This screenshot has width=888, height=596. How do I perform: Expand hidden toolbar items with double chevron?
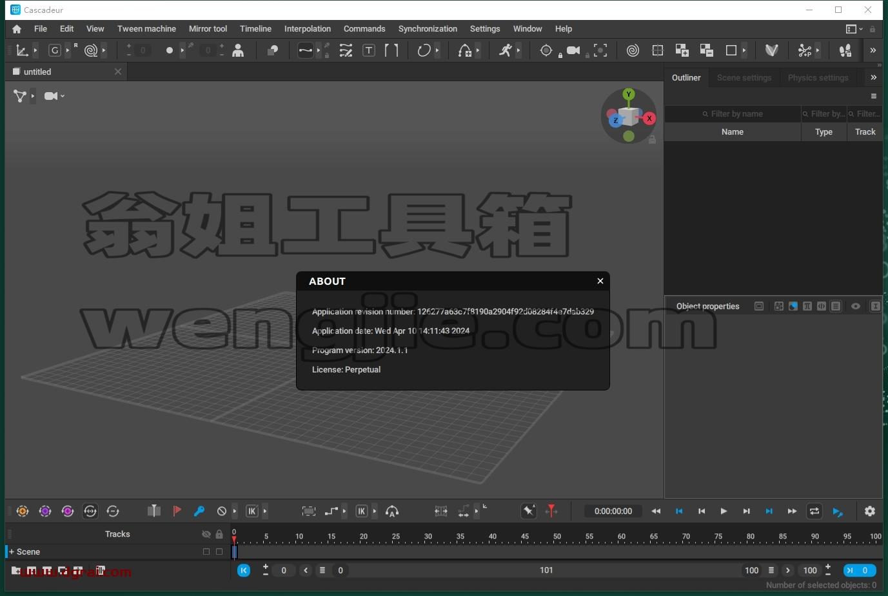pyautogui.click(x=873, y=50)
